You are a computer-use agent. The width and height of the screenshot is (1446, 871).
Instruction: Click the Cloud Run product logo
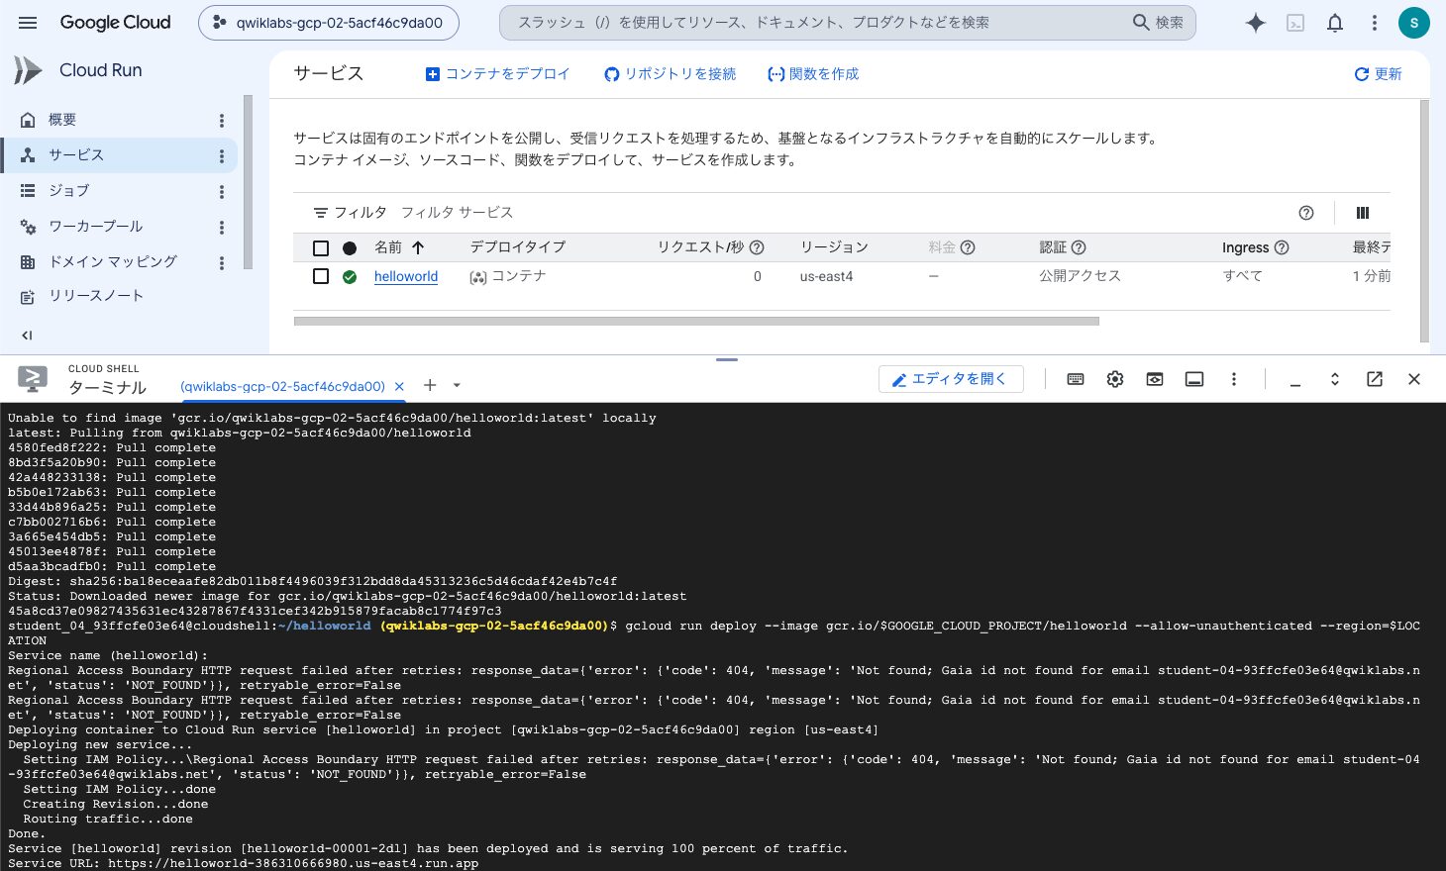[28, 70]
